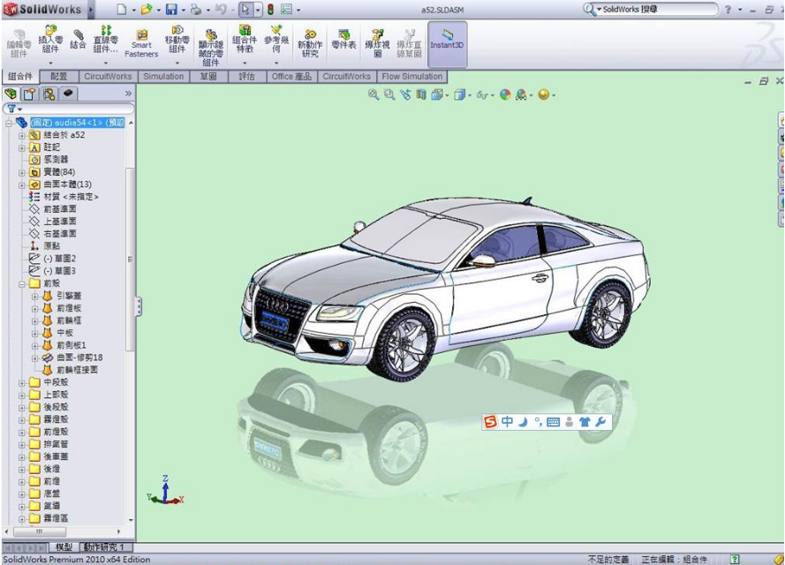The height and width of the screenshot is (565, 785).
Task: Open the Flow Simulation tab
Action: pyautogui.click(x=412, y=76)
